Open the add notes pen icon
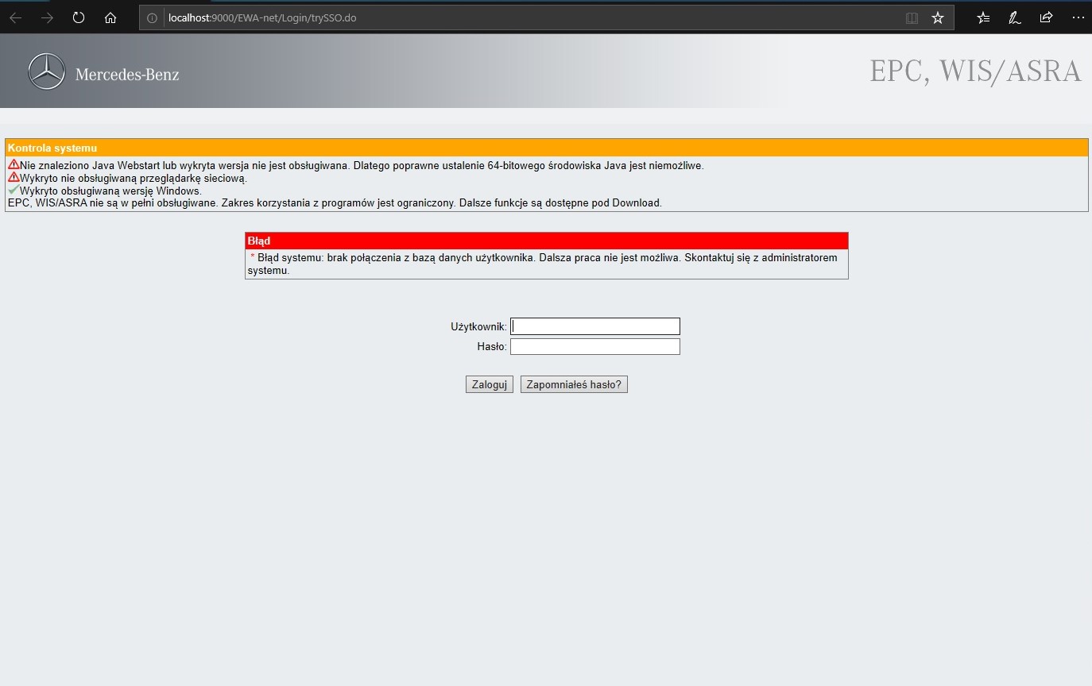The image size is (1092, 686). [1014, 17]
